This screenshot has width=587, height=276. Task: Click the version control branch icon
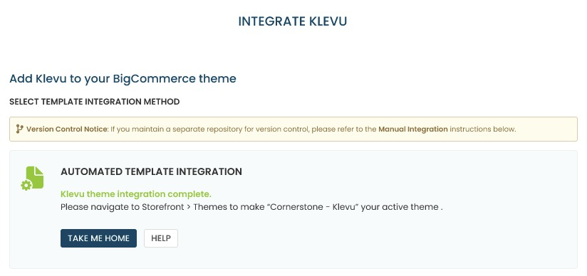point(19,129)
